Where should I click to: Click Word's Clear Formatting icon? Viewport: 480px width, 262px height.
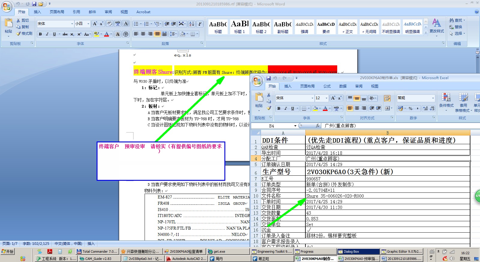(x=109, y=24)
